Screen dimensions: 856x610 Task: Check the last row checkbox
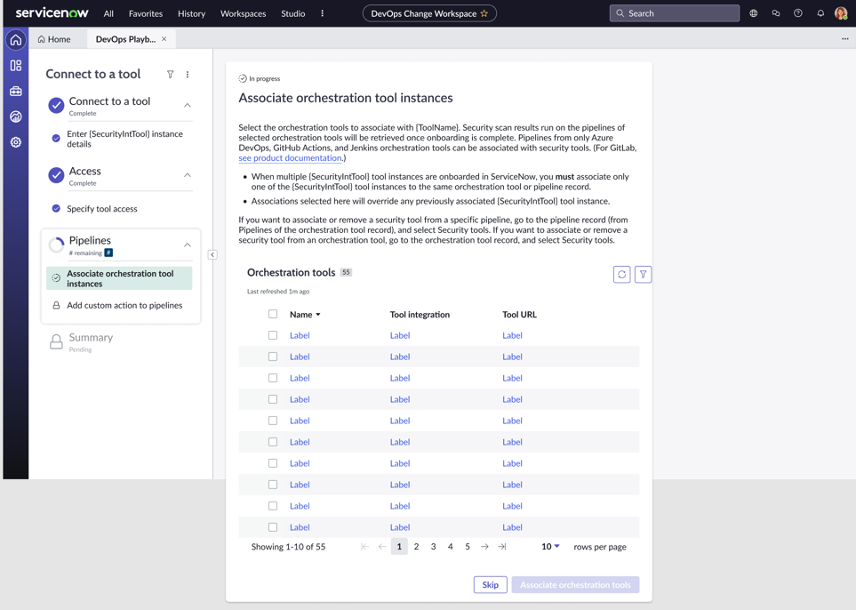[272, 527]
